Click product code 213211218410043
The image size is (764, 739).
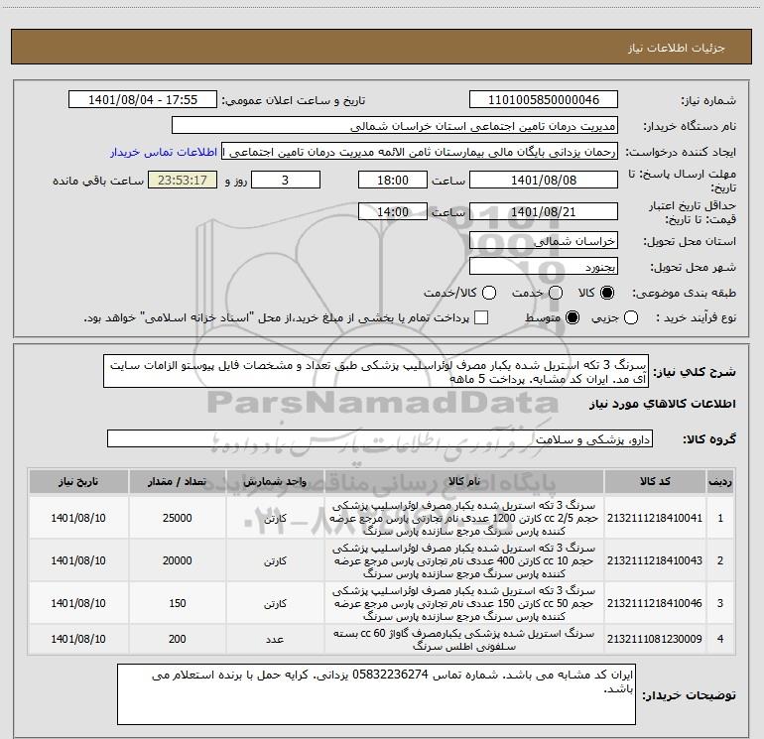(655, 560)
